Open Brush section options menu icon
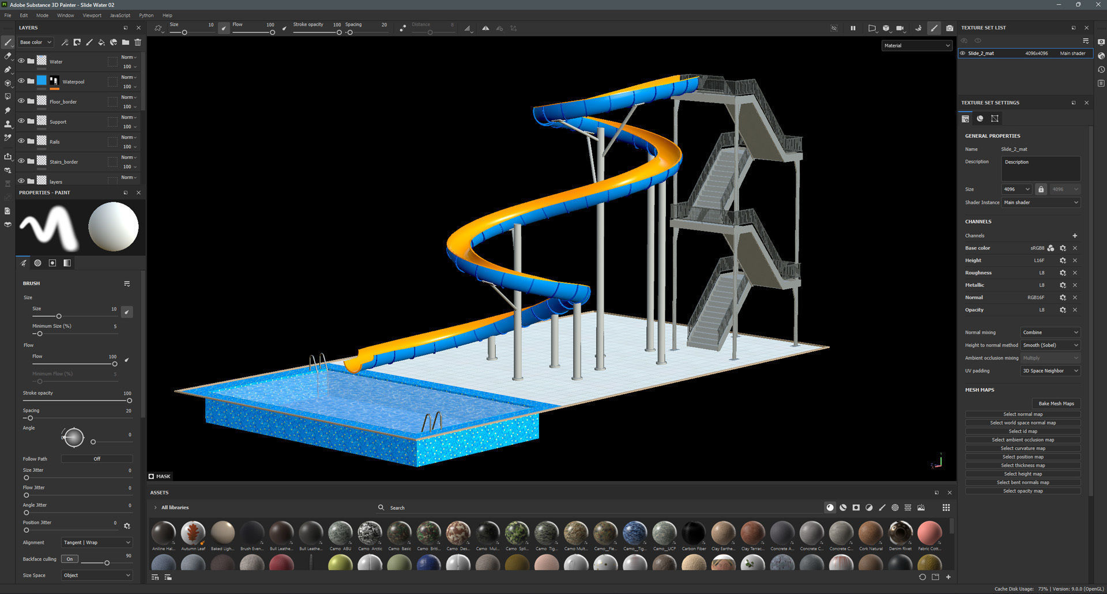Screen dimensions: 1107x594 (x=127, y=283)
